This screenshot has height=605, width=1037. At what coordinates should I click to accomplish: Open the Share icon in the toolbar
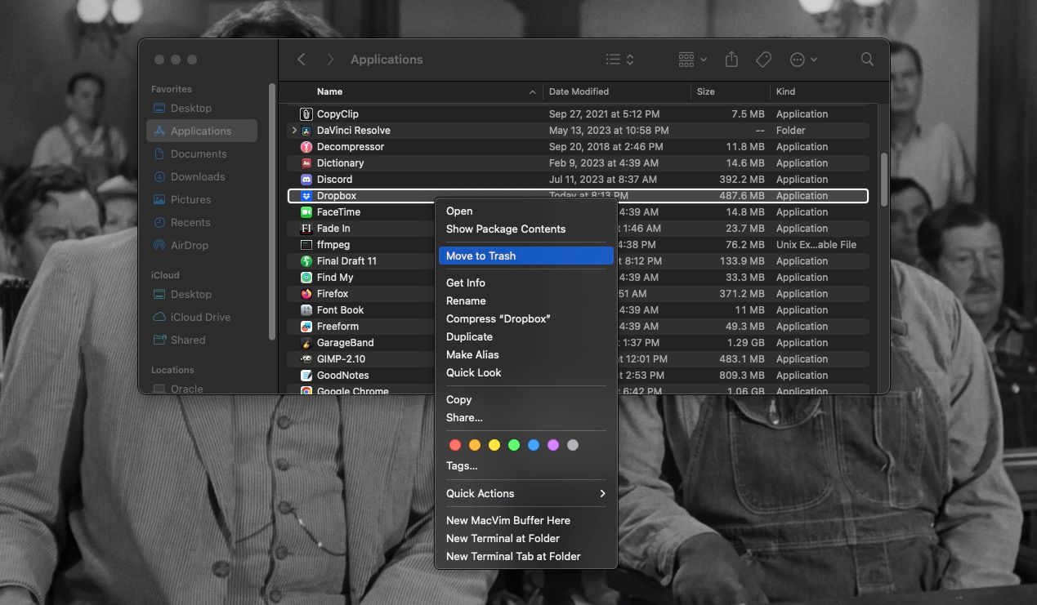tap(731, 59)
